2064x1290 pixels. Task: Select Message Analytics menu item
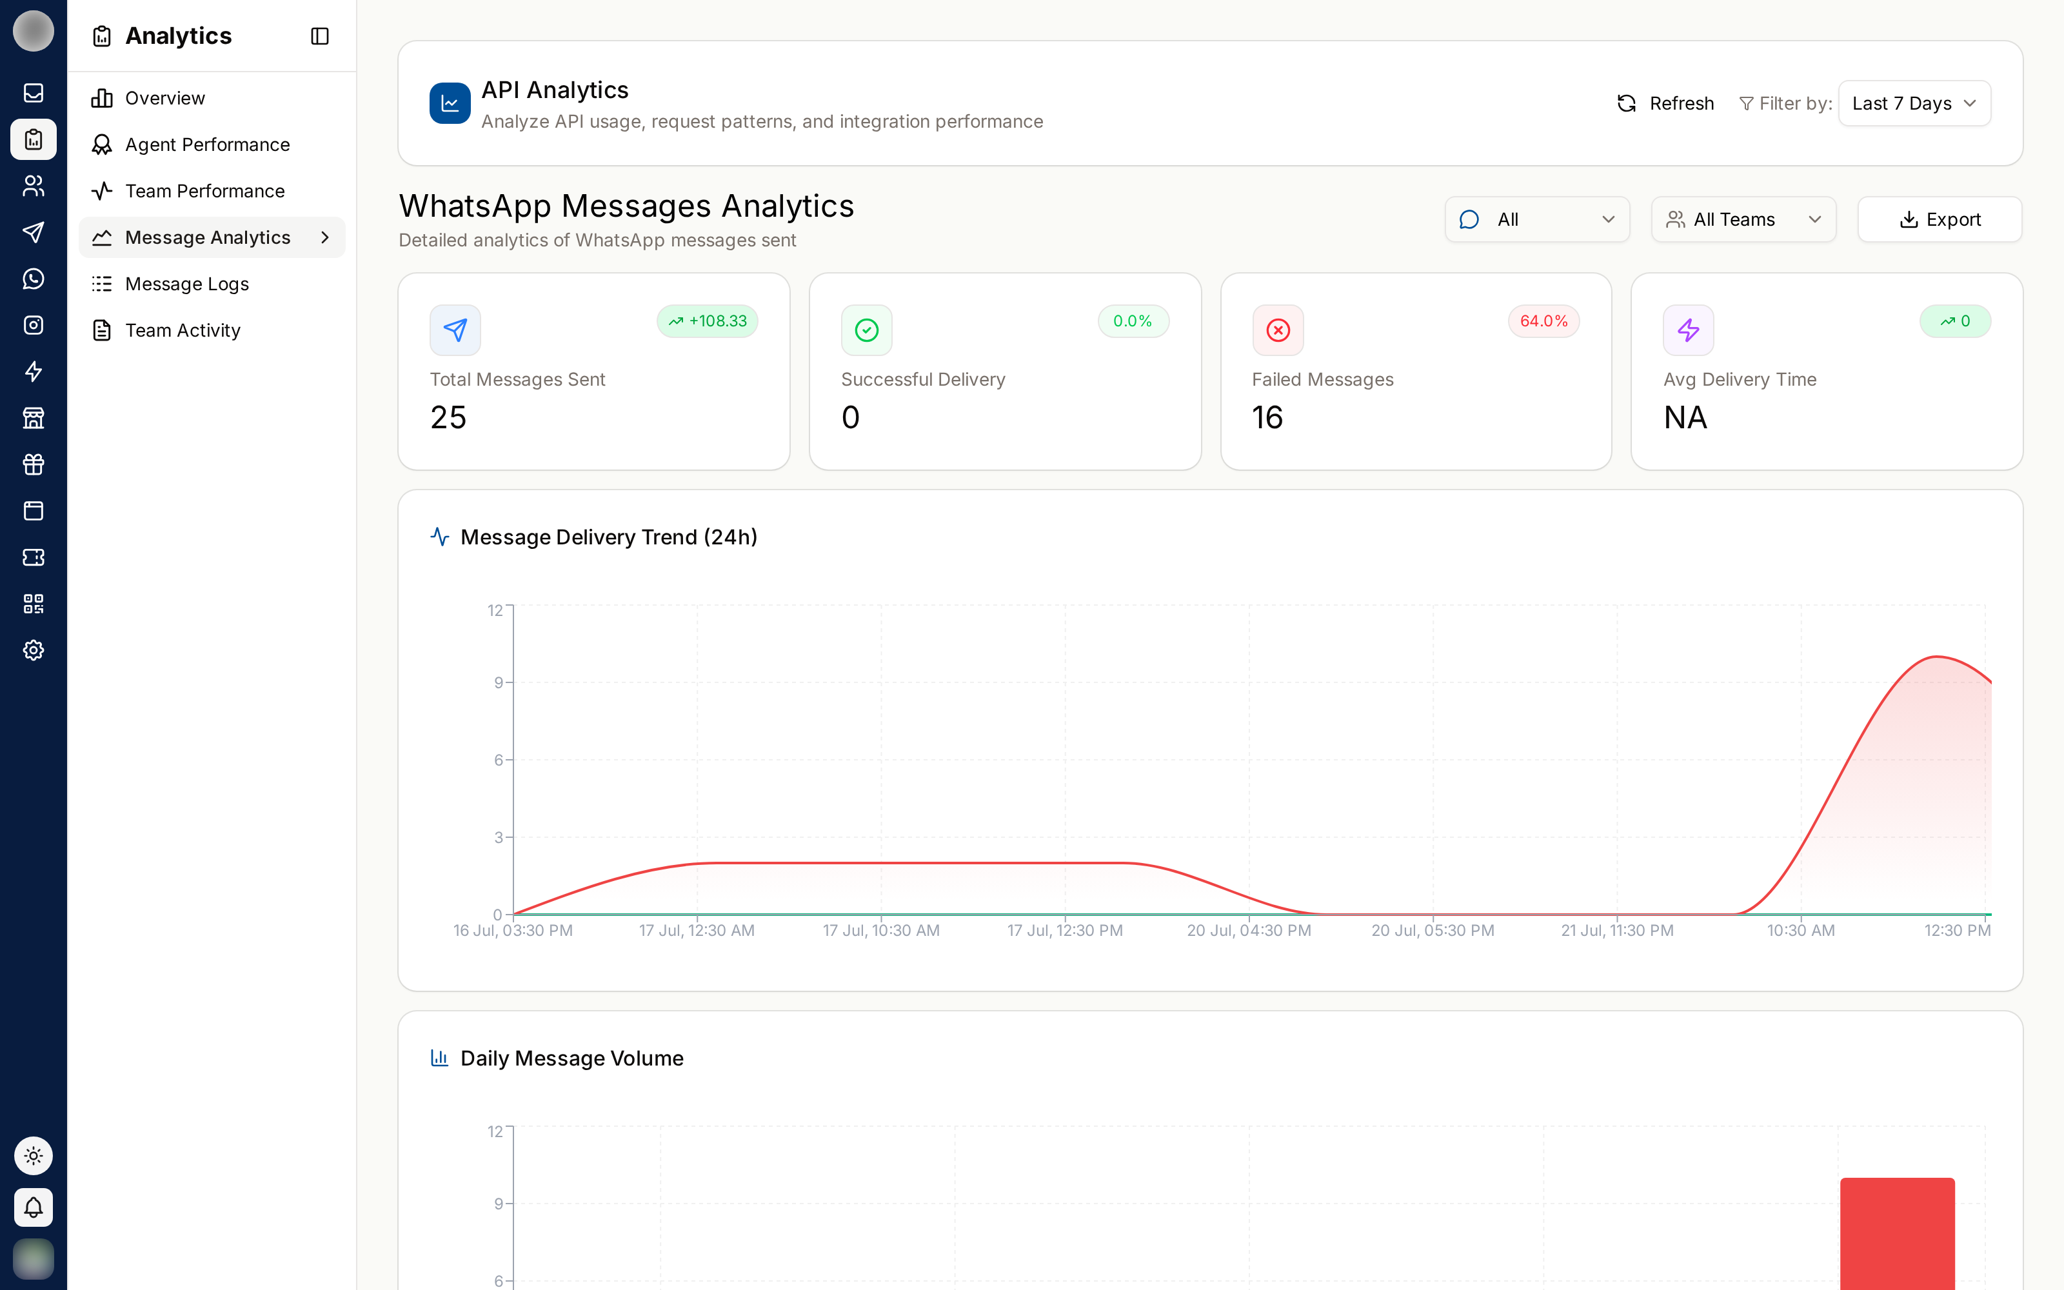[x=212, y=237]
